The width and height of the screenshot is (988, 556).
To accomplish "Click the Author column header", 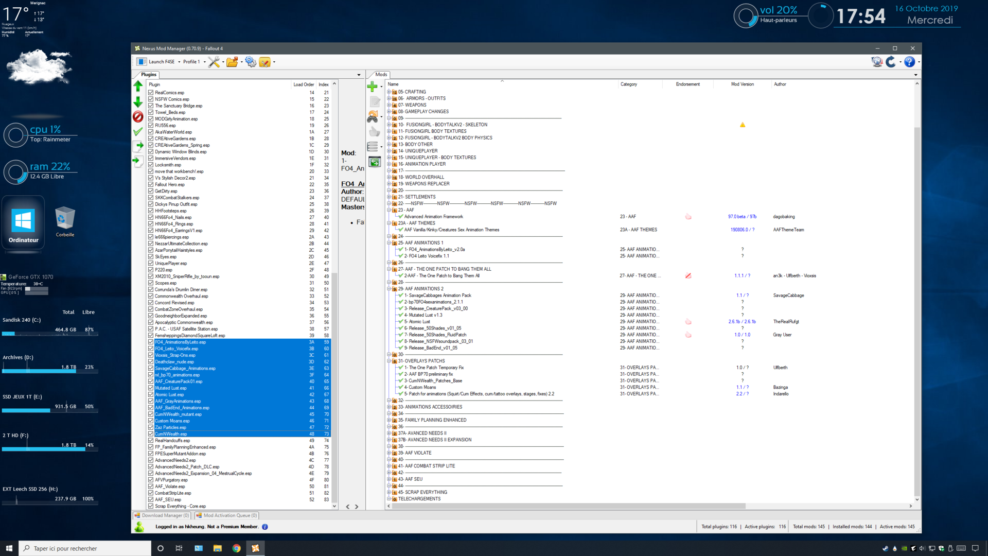I will (x=780, y=84).
